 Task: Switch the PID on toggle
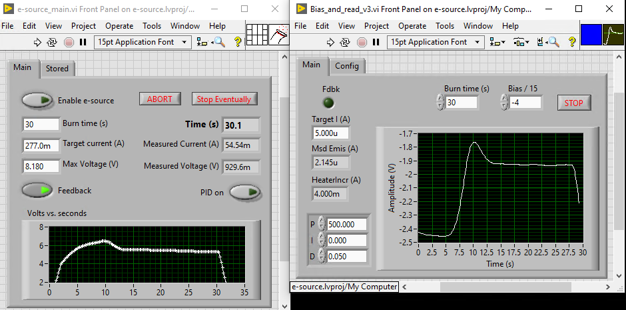[245, 192]
